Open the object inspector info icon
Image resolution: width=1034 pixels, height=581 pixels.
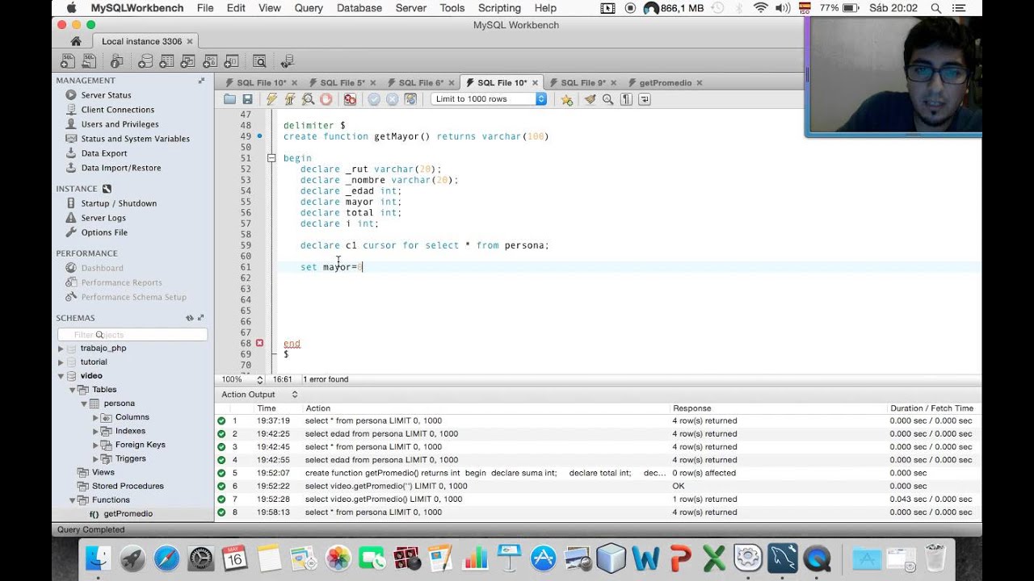point(116,61)
